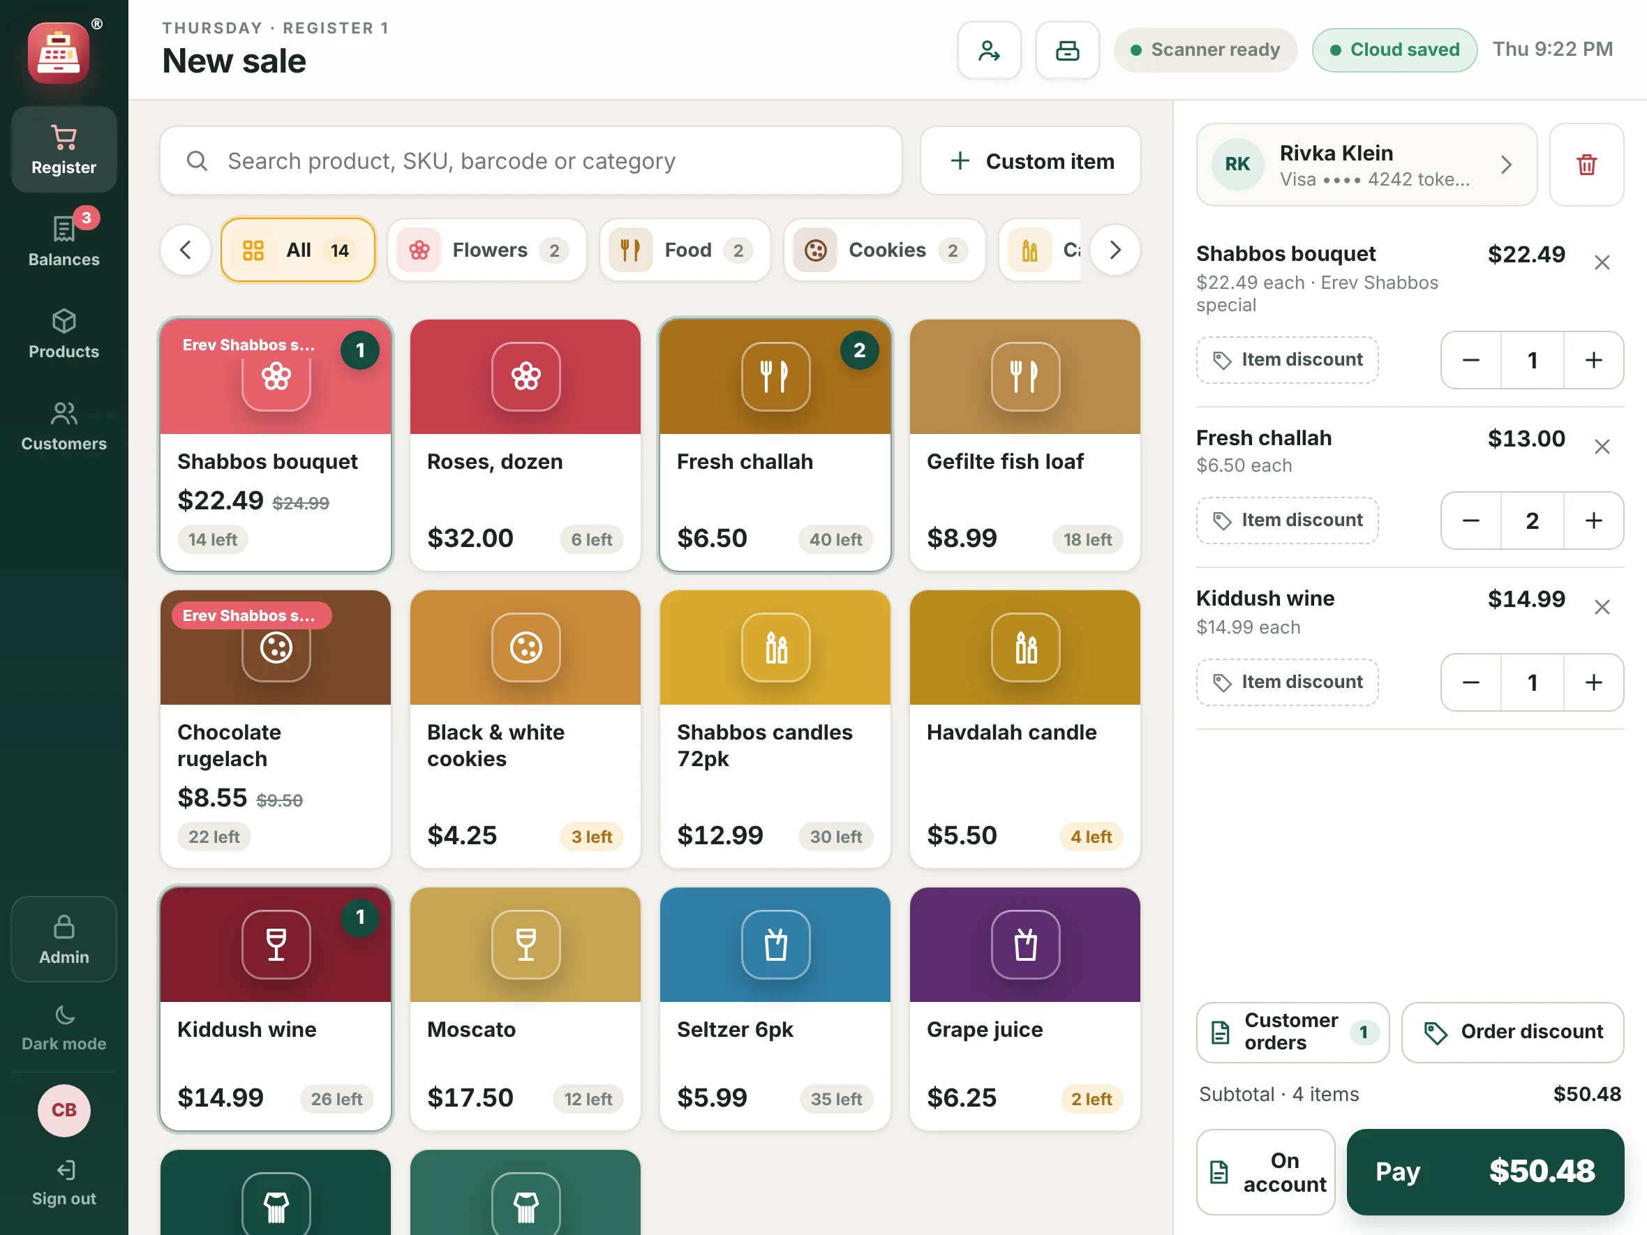Remove Fresh challah from the cart
Screen dimensions: 1647x1235
pos(1602,447)
